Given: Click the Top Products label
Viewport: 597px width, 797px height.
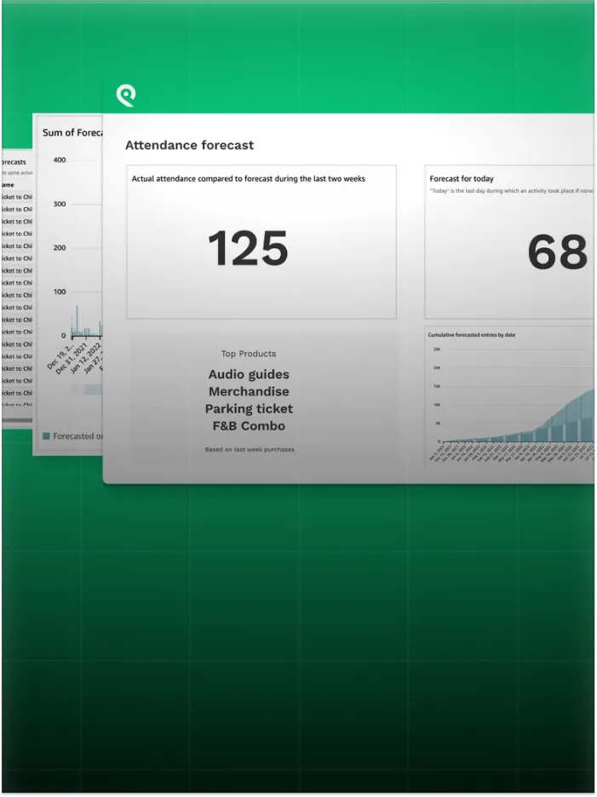Looking at the screenshot, I should (249, 354).
